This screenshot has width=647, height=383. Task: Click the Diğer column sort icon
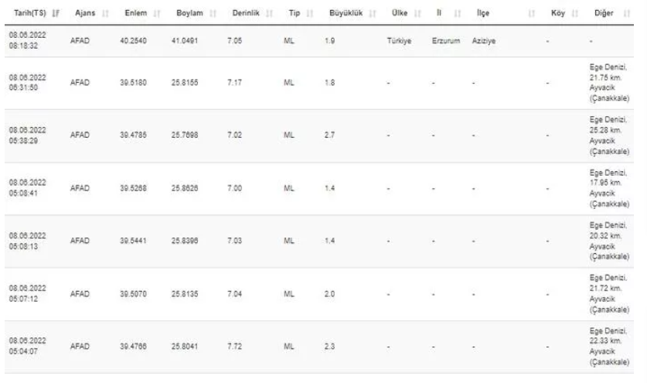click(627, 14)
